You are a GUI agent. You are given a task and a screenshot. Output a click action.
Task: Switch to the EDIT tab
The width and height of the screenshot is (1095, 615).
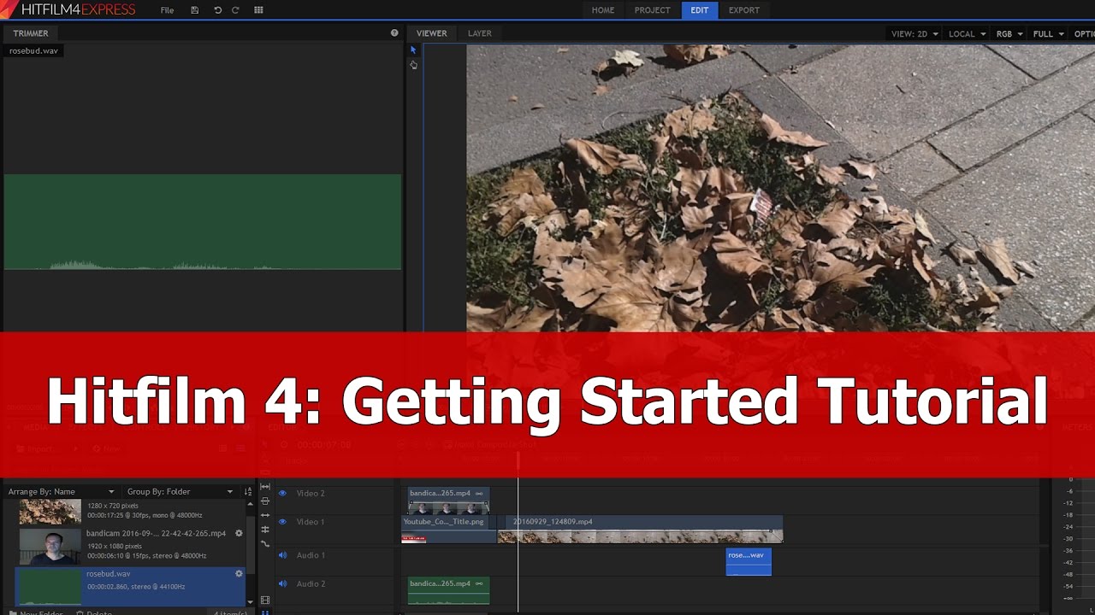coord(700,10)
